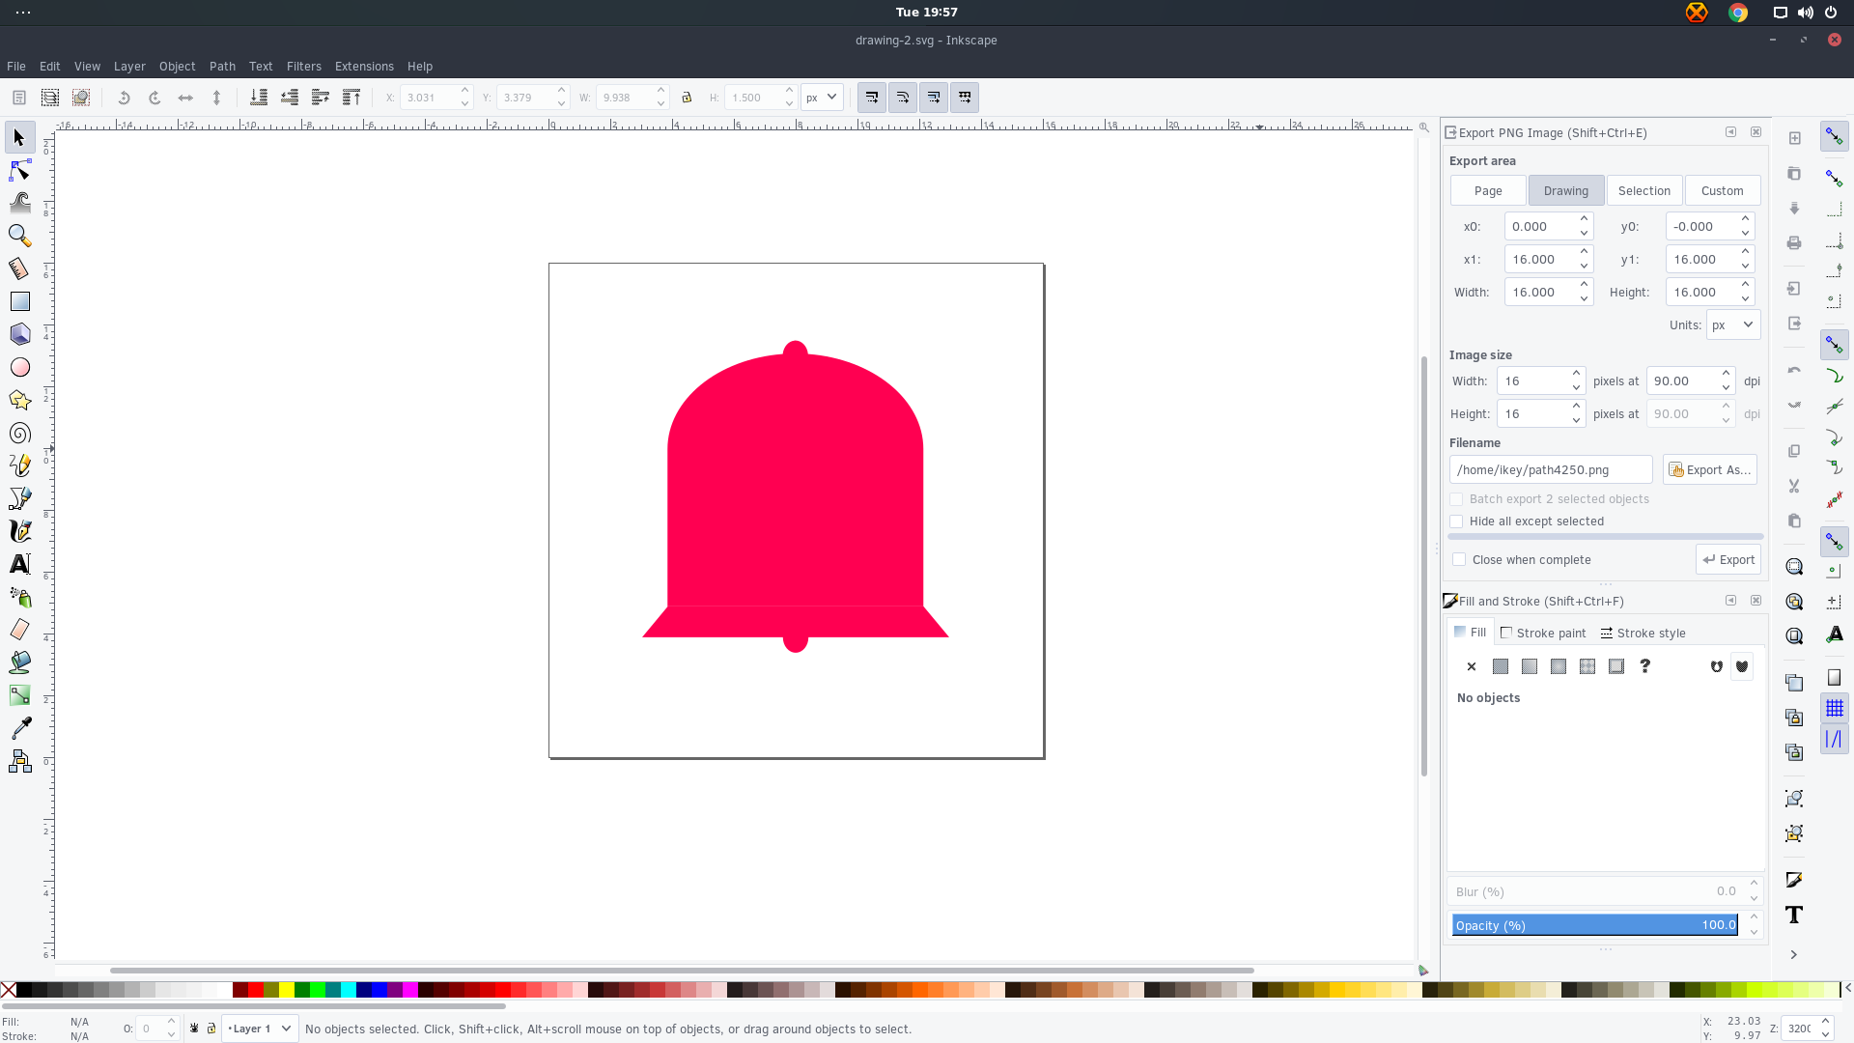The height and width of the screenshot is (1043, 1854).
Task: Select the Rectangle tool
Action: (x=19, y=301)
